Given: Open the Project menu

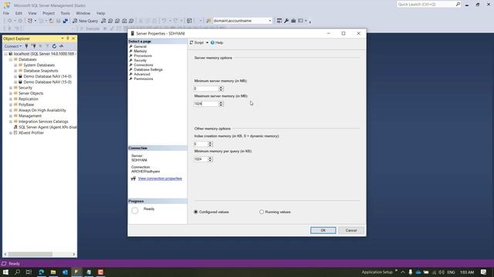Looking at the screenshot, I should point(49,13).
